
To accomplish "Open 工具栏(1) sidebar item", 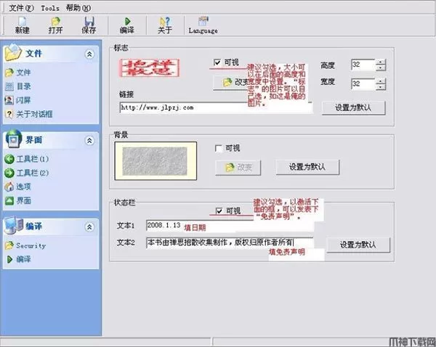I will pos(27,159).
